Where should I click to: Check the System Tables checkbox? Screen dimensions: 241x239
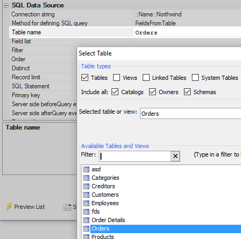(195, 78)
